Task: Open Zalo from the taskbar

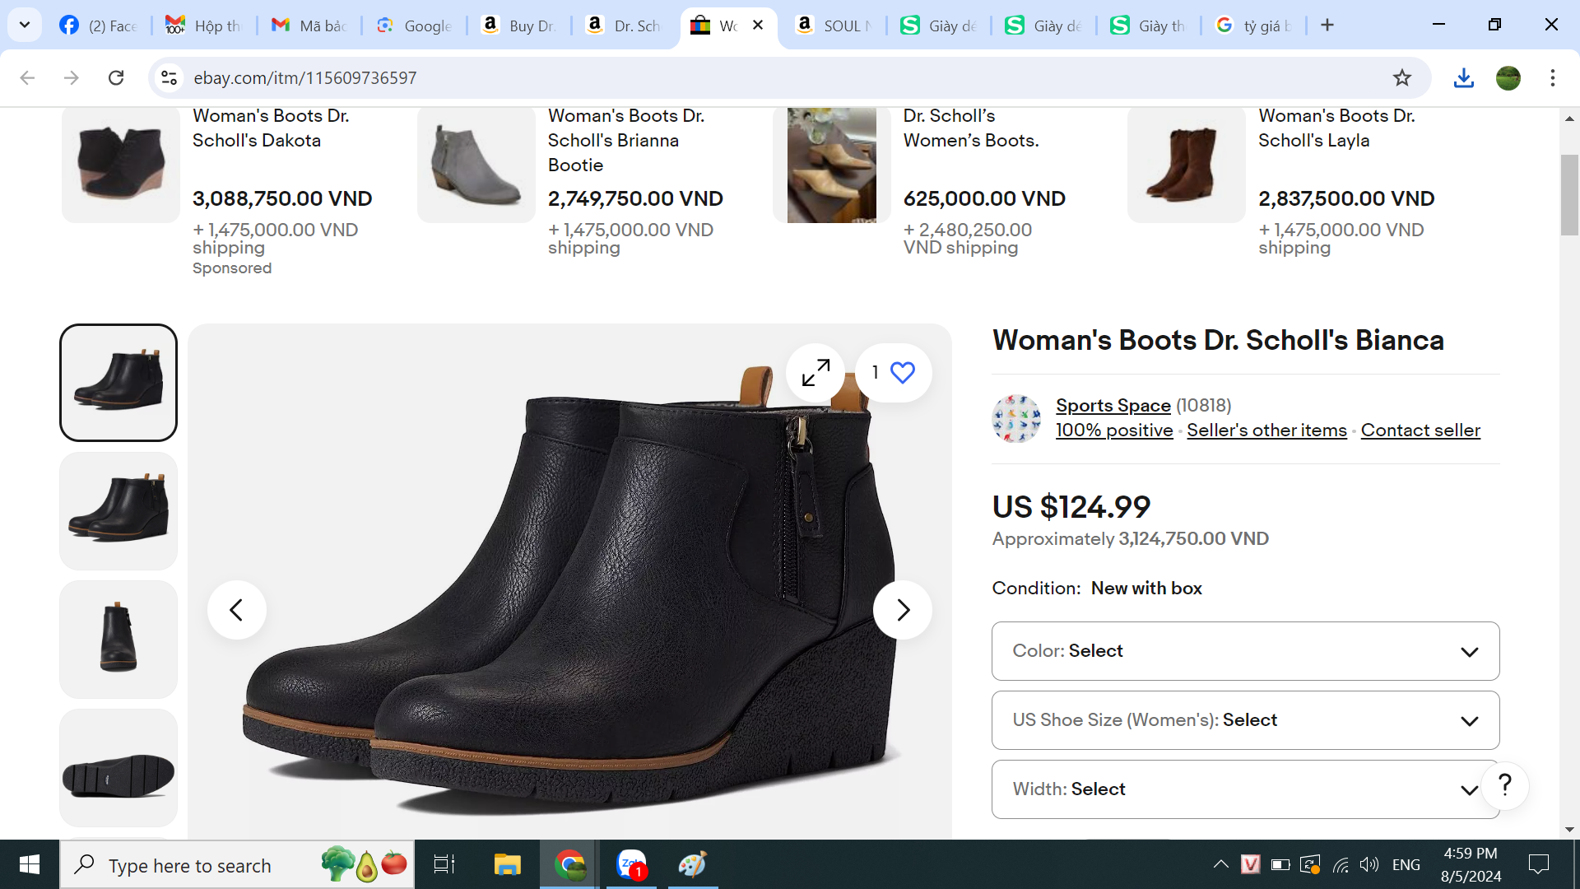Action: click(631, 864)
